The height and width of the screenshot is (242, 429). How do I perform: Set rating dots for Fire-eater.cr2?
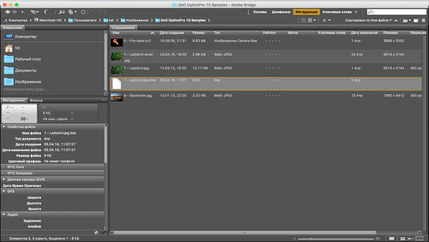(273, 41)
